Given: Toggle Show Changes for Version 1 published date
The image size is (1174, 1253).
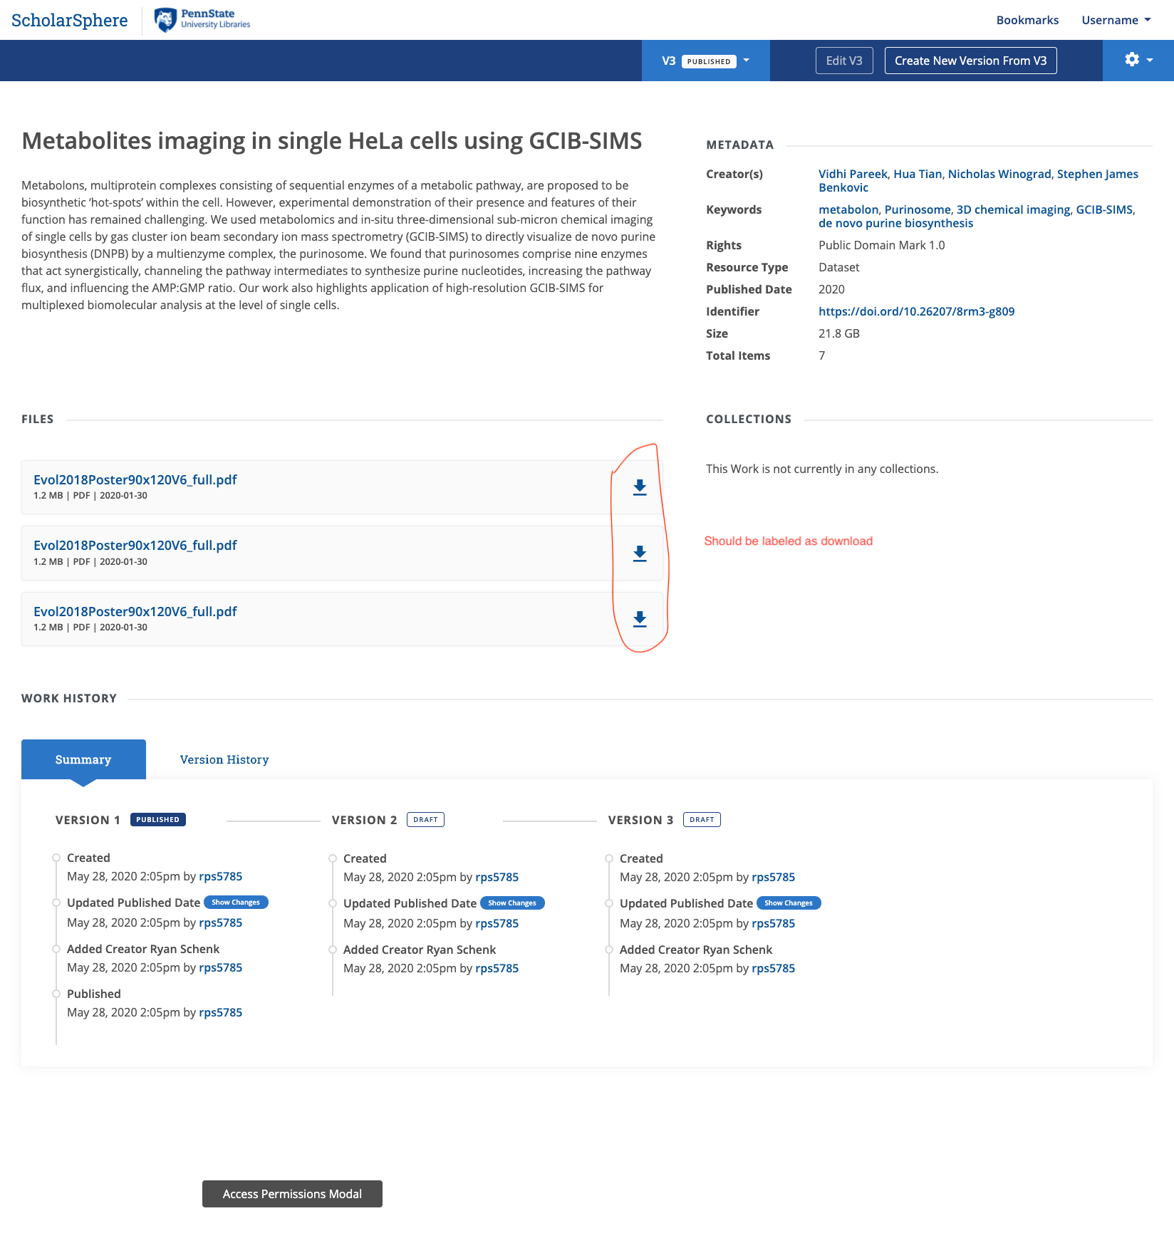Looking at the screenshot, I should pyautogui.click(x=236, y=902).
